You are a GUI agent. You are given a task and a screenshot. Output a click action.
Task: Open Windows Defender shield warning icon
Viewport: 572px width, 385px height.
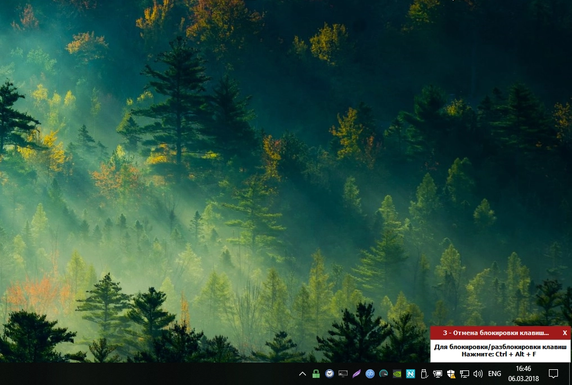point(451,374)
